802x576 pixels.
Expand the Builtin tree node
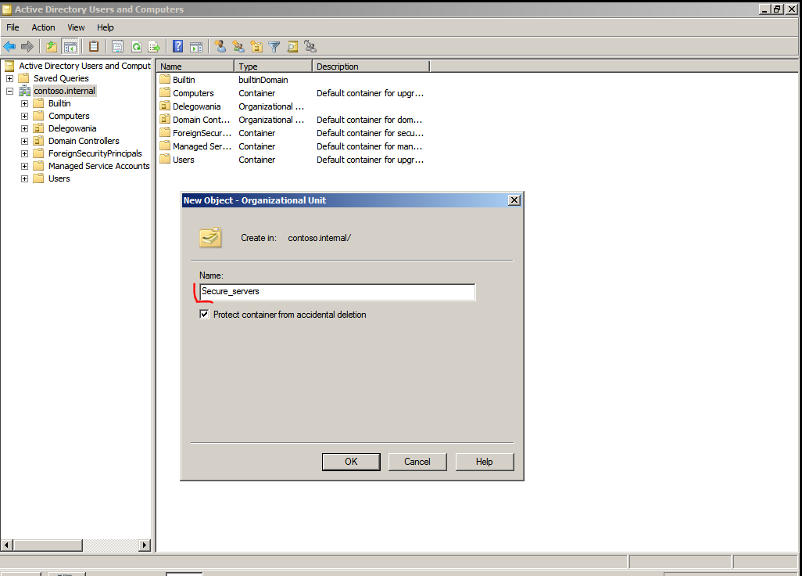24,103
